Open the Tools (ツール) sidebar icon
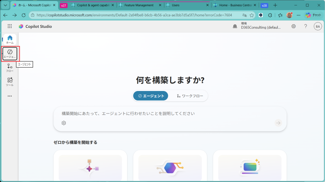325x182 pixels. pyautogui.click(x=10, y=82)
